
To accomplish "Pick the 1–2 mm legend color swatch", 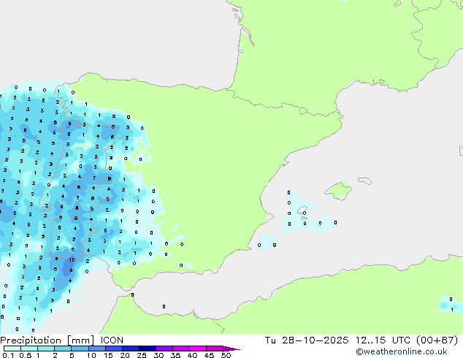I will click(46, 349).
